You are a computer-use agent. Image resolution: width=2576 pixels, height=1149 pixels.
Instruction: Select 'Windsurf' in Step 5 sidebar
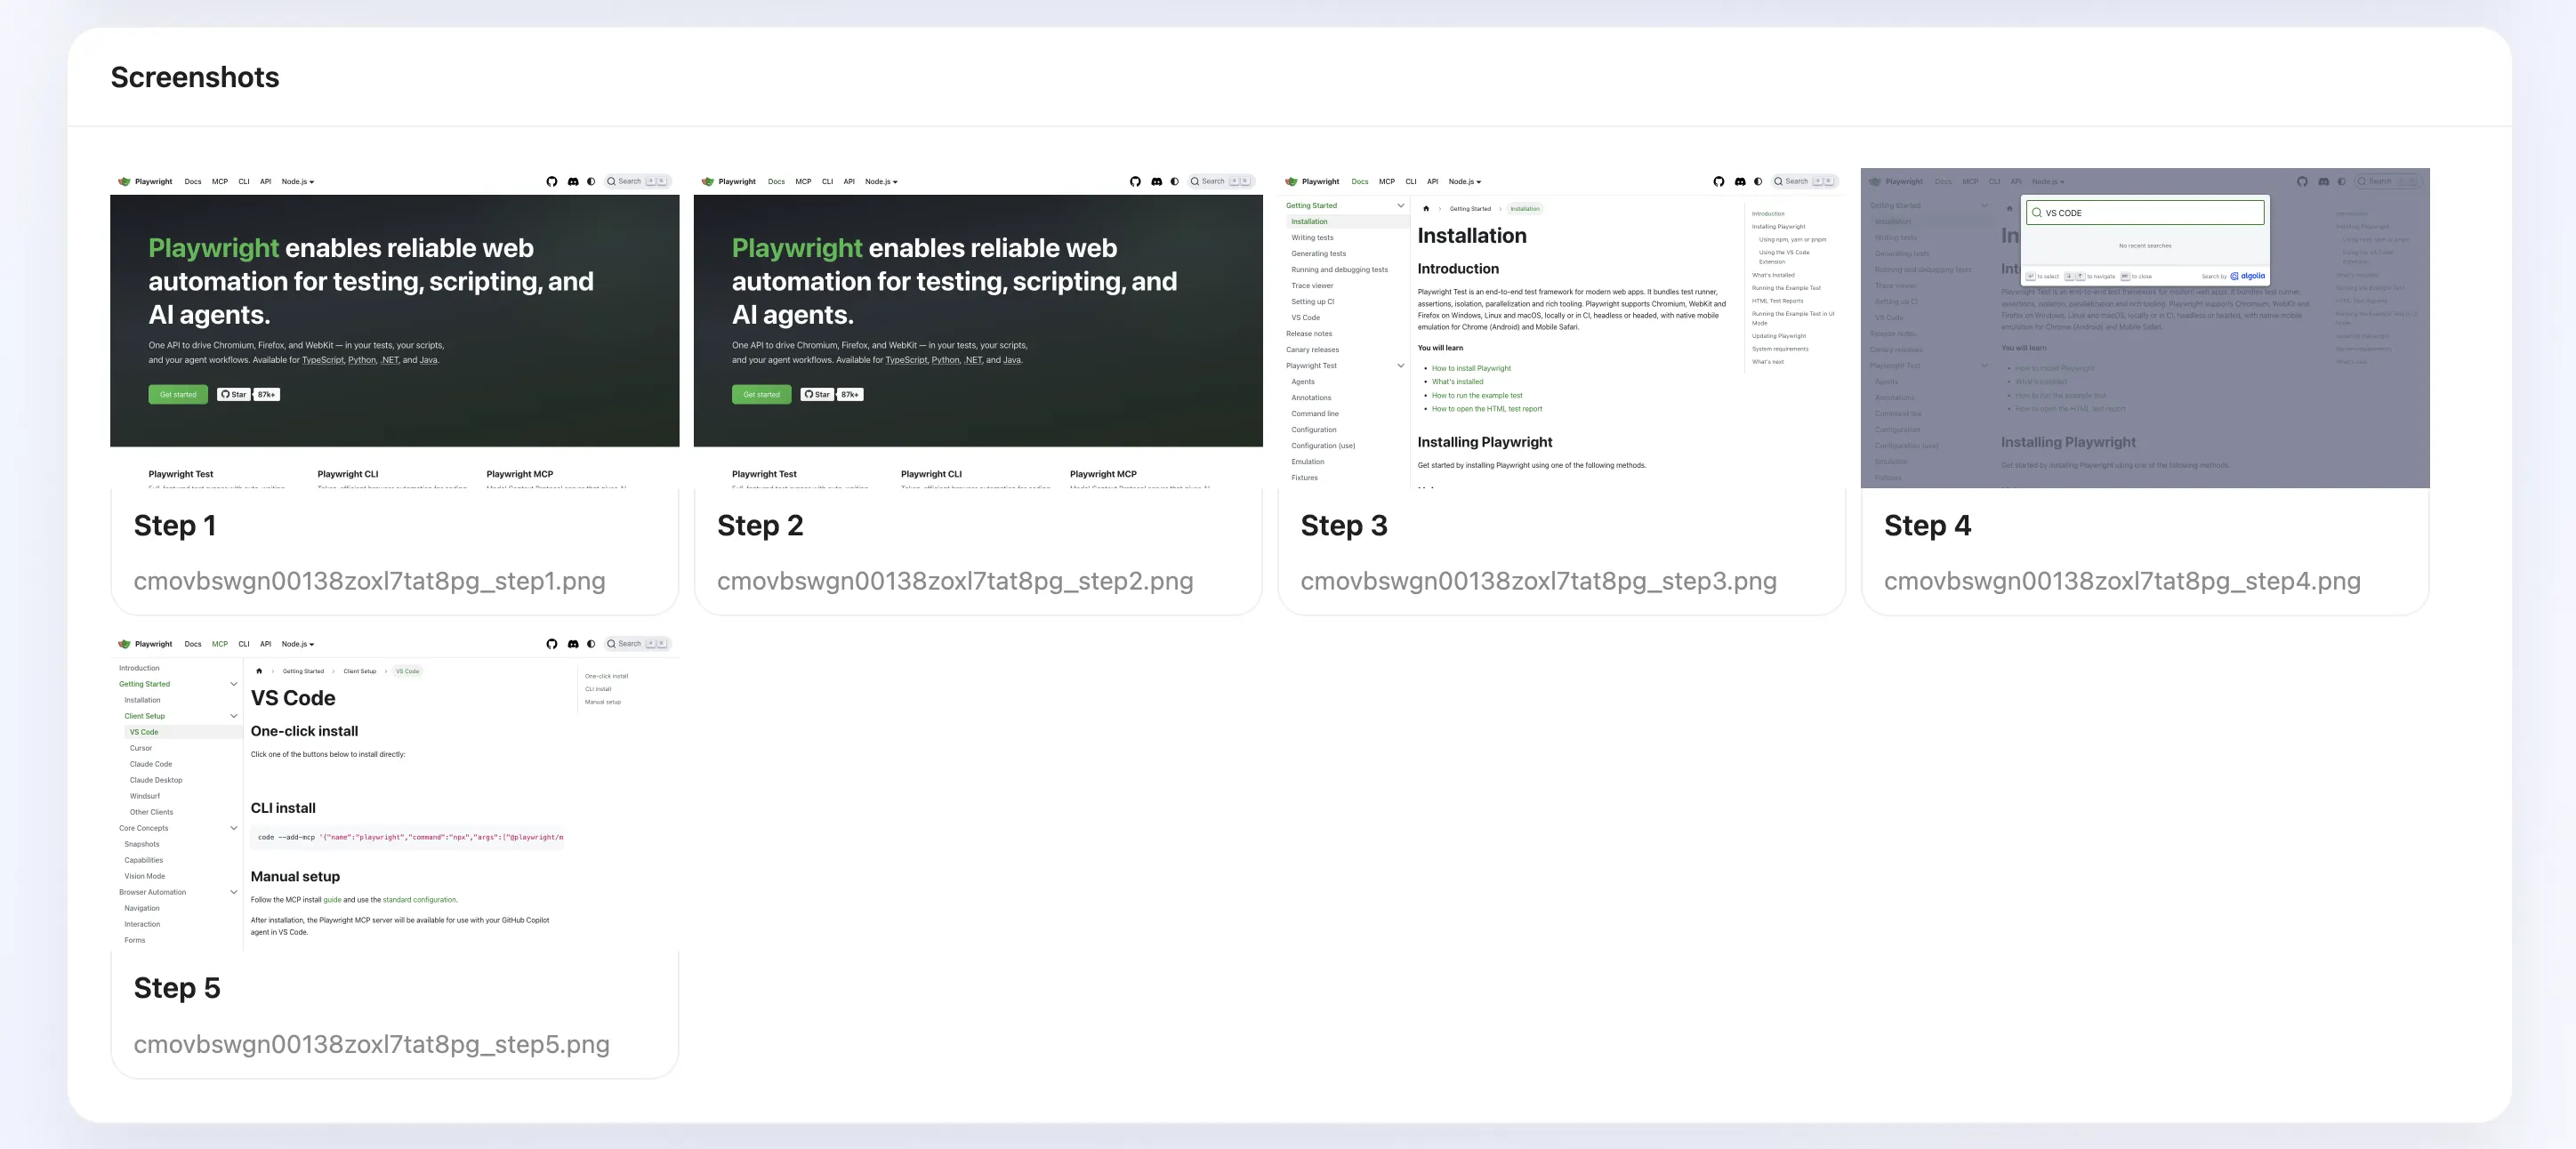point(145,796)
